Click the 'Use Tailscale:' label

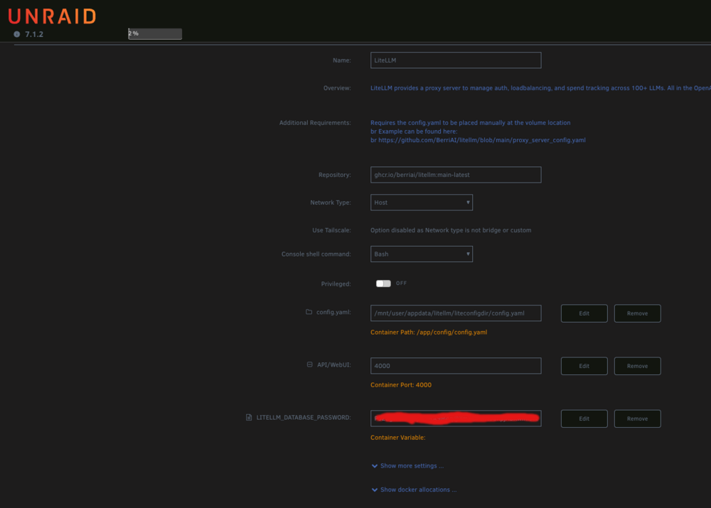(331, 229)
